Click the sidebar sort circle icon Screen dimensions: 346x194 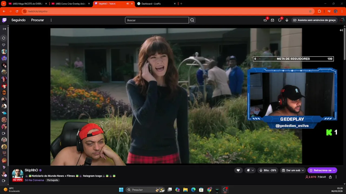(x=4, y=38)
